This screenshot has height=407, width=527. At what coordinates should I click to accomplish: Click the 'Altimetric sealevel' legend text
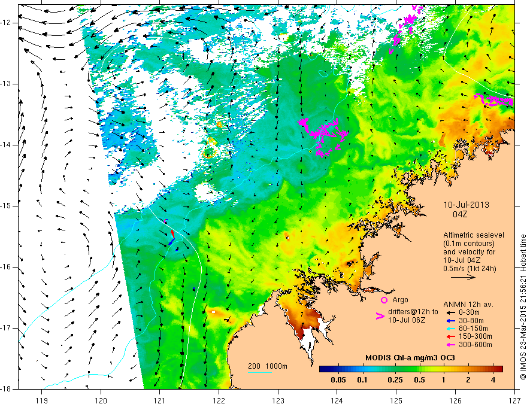[x=474, y=235]
